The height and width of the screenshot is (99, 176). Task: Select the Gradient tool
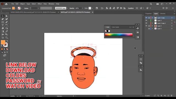(x=3, y=31)
